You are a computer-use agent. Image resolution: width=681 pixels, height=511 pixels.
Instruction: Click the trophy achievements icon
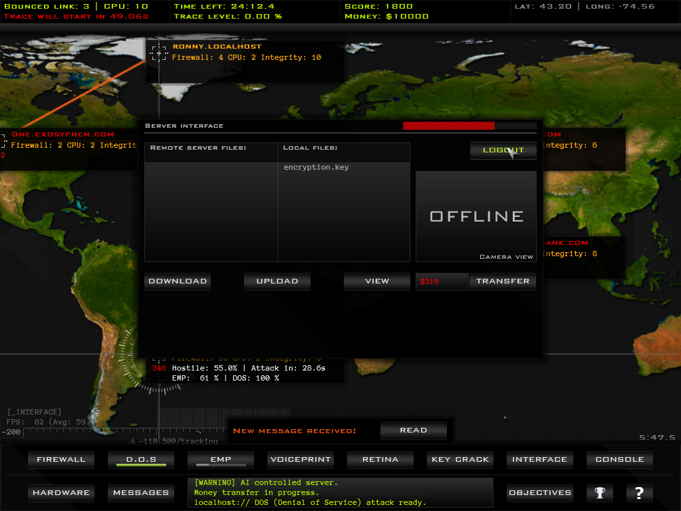600,493
